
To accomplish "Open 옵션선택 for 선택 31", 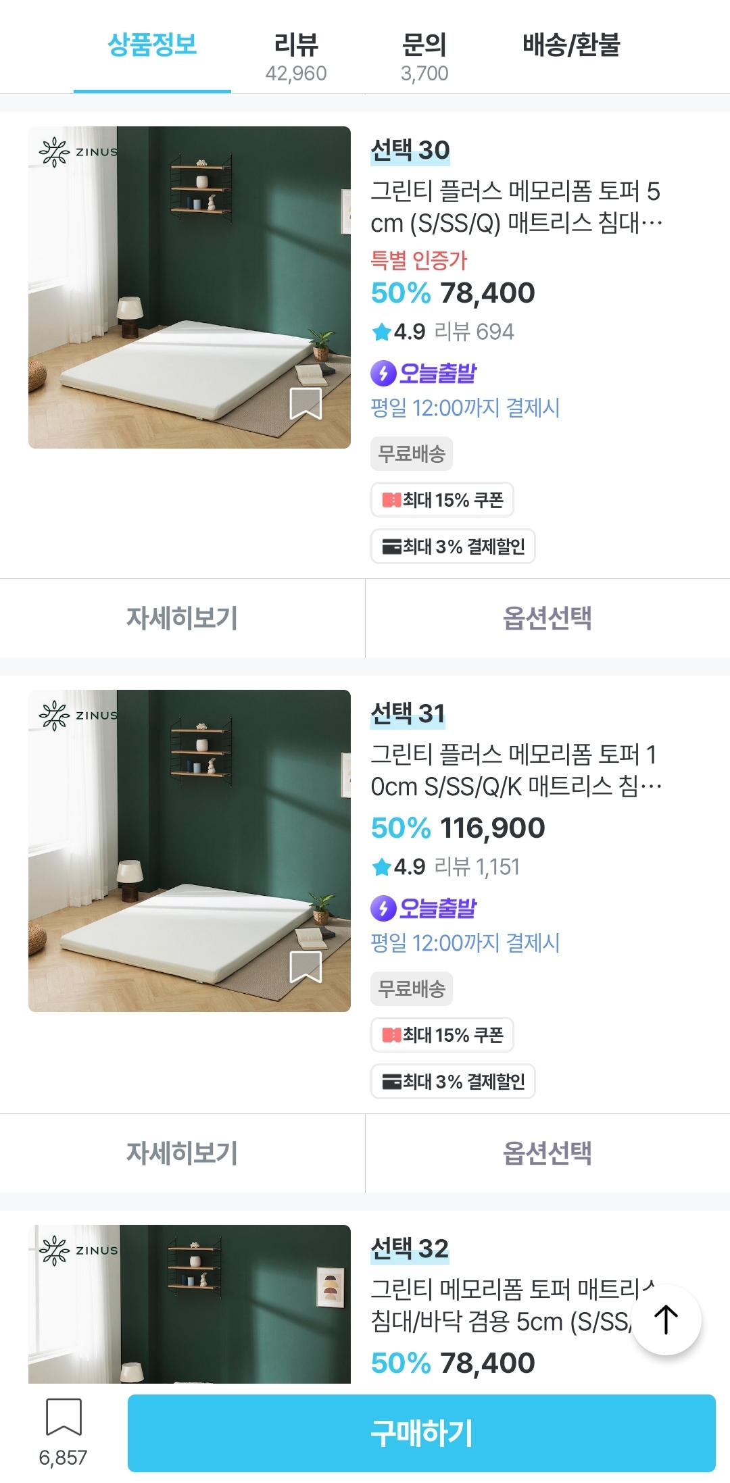I will click(547, 1153).
